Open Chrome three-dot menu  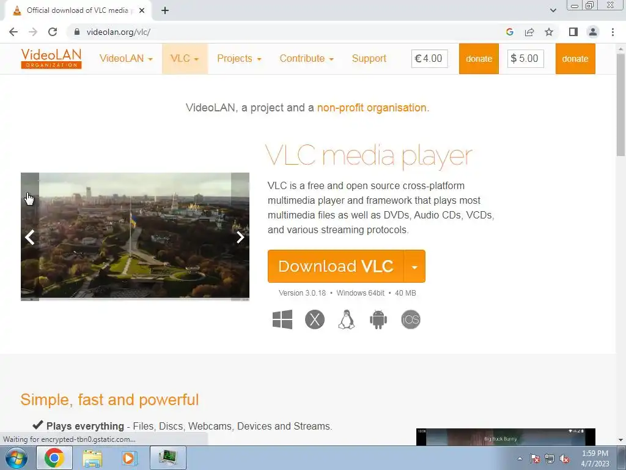point(613,32)
